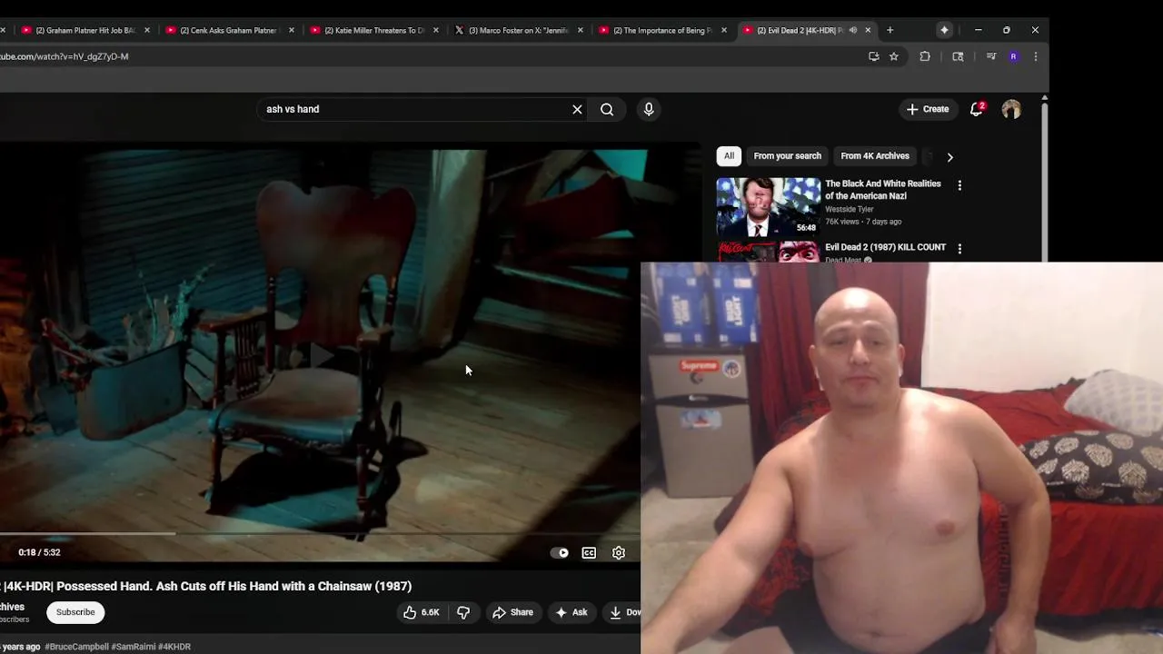This screenshot has width=1163, height=654.
Task: Open Evil Dead 2 KILL COUNT video
Action: [x=885, y=247]
